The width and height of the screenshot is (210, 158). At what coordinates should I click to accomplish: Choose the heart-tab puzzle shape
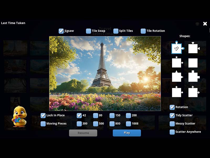click(x=194, y=49)
